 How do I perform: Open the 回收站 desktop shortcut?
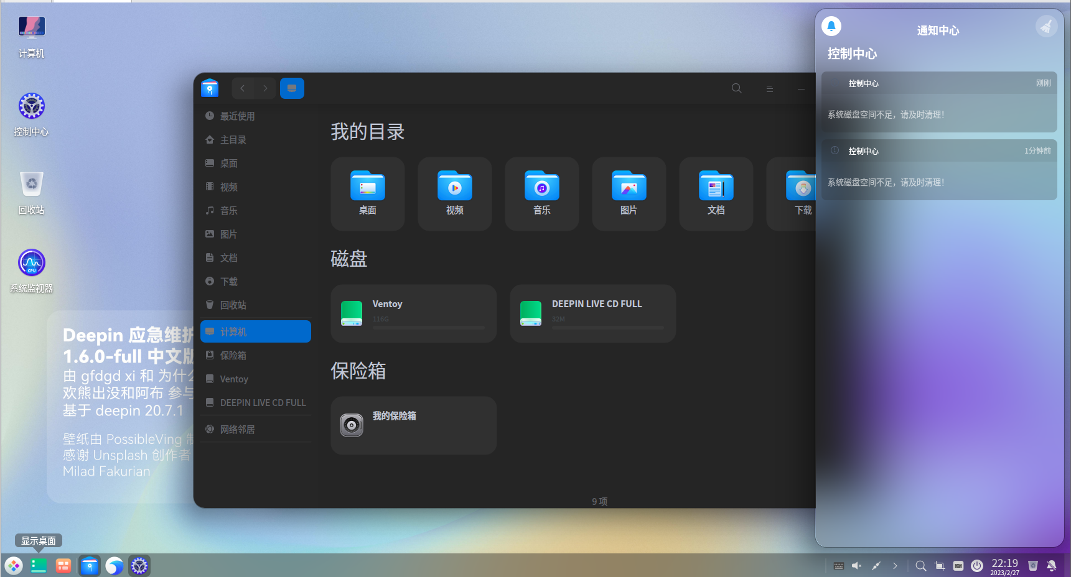[32, 193]
